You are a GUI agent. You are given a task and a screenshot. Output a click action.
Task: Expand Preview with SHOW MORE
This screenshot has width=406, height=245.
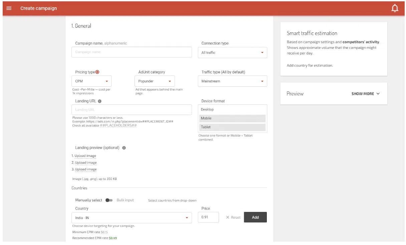coord(366,94)
